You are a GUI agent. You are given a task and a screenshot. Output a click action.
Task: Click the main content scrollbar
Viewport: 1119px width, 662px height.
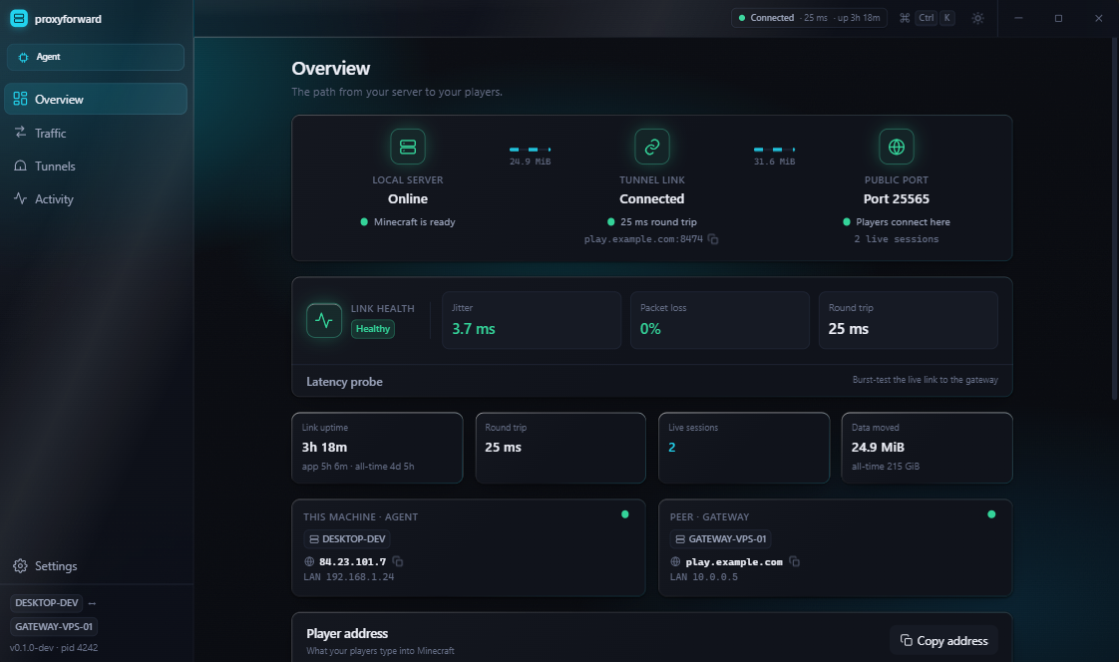1115,217
